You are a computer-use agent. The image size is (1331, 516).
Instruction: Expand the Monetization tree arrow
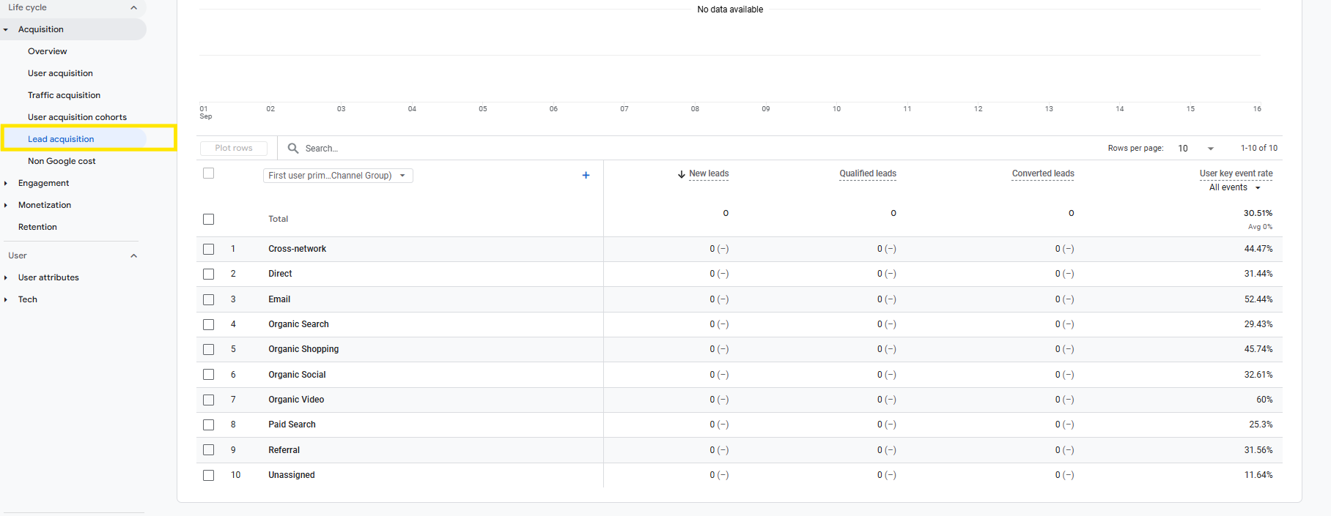point(6,205)
